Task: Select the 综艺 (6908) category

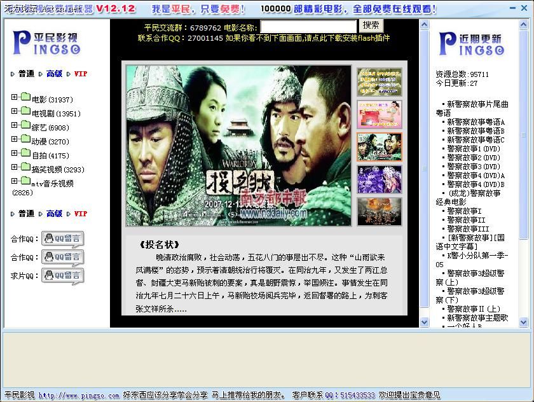Action: (x=50, y=128)
